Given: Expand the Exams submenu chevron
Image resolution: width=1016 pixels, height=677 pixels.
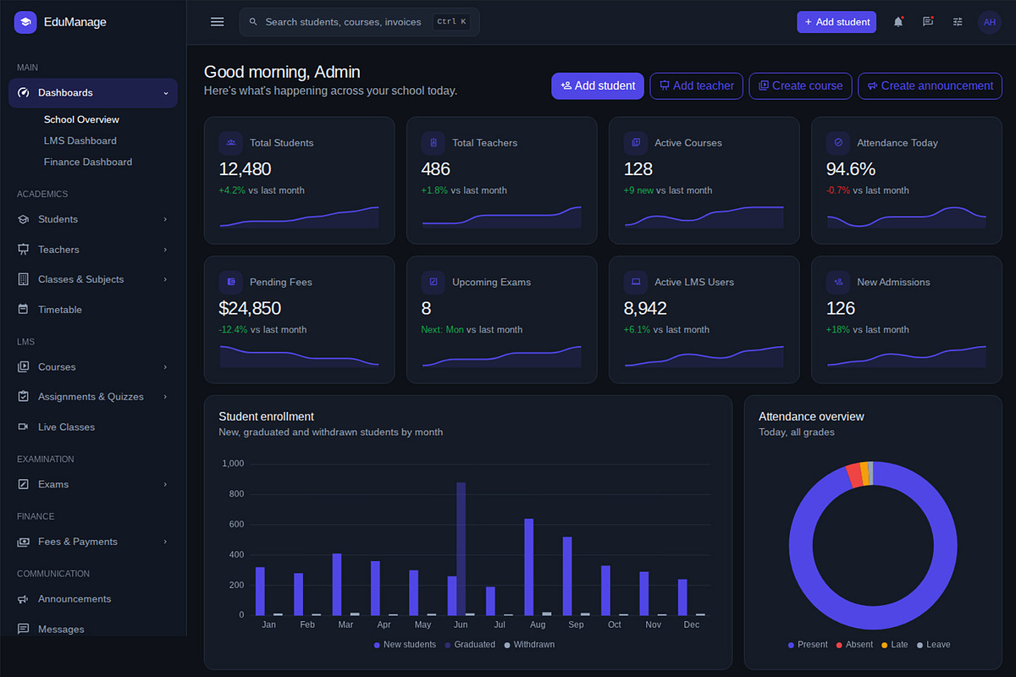Looking at the screenshot, I should click(x=165, y=484).
